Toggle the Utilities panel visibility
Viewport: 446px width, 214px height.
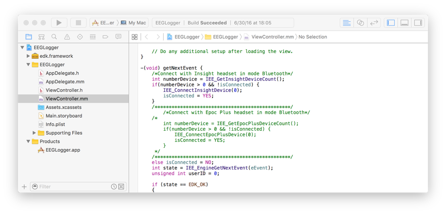[418, 23]
